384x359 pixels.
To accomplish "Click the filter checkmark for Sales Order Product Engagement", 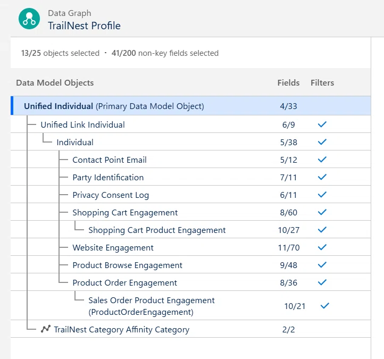I will point(325,306).
